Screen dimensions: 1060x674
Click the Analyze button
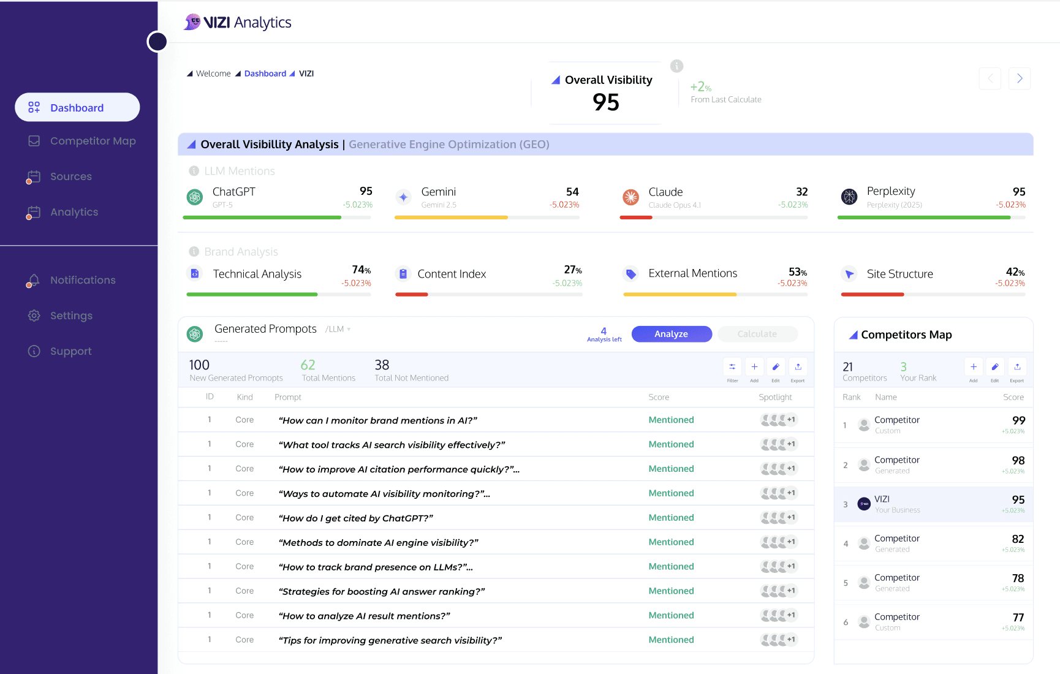click(672, 334)
